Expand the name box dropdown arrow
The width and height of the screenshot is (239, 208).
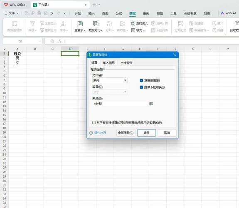click(x=39, y=41)
